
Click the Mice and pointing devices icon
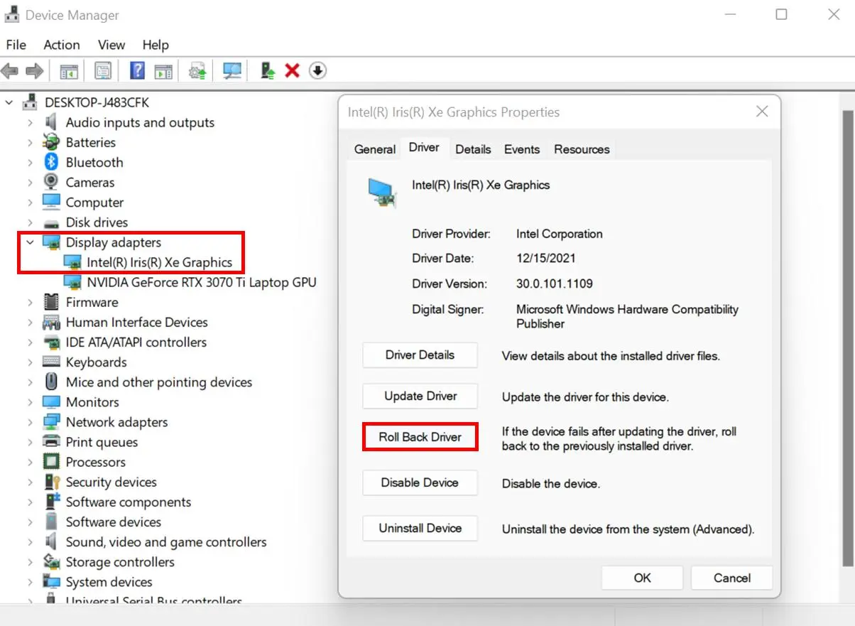[x=51, y=382]
